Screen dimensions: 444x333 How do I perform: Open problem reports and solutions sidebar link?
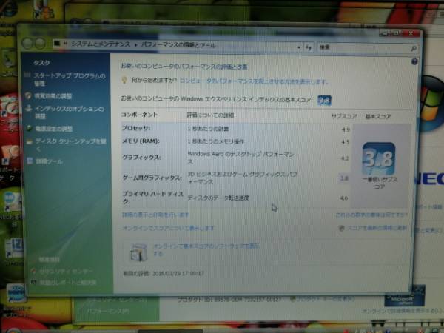click(67, 283)
